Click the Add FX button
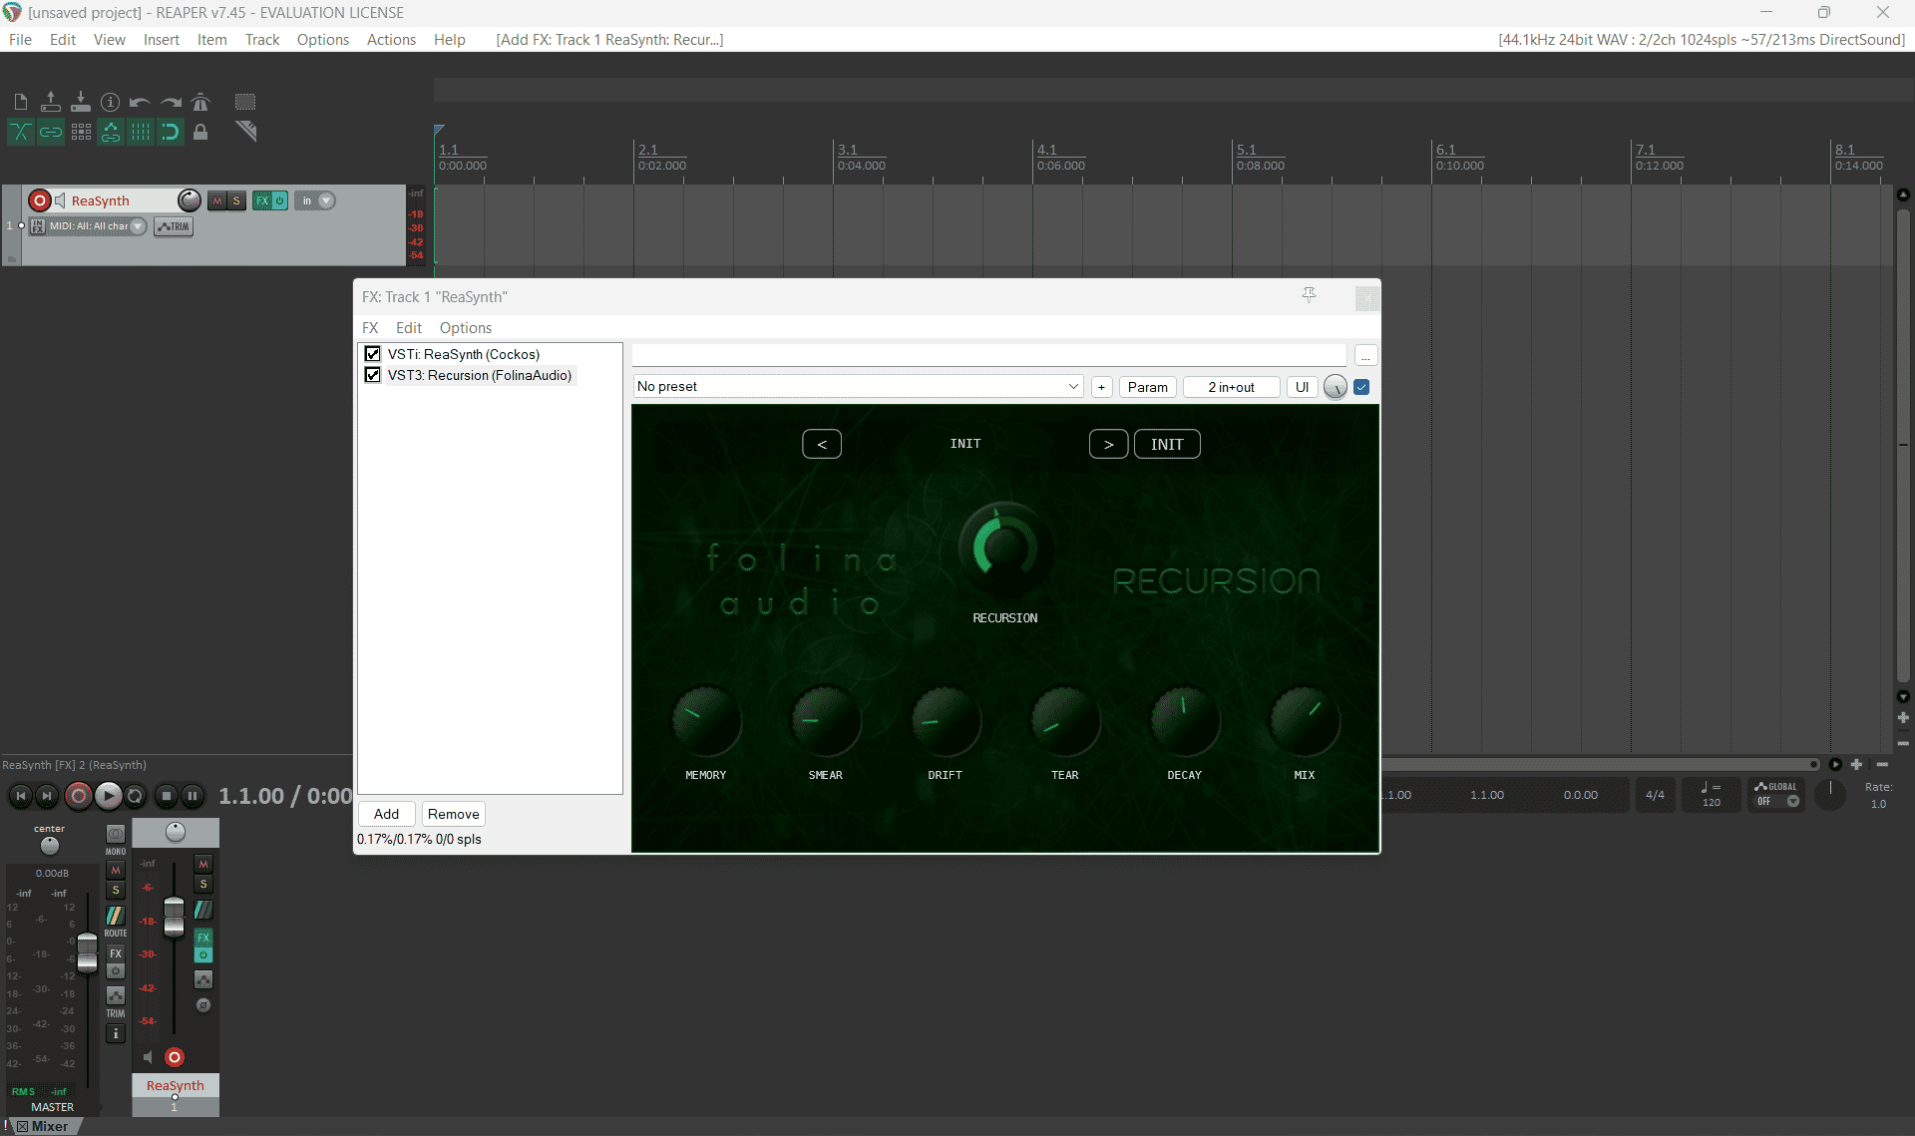Image resolution: width=1915 pixels, height=1136 pixels. (387, 814)
